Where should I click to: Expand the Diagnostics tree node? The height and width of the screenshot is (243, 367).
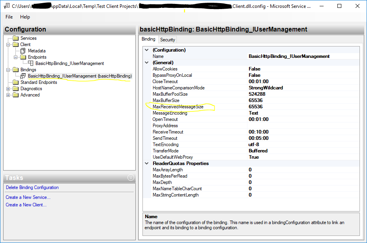point(8,89)
